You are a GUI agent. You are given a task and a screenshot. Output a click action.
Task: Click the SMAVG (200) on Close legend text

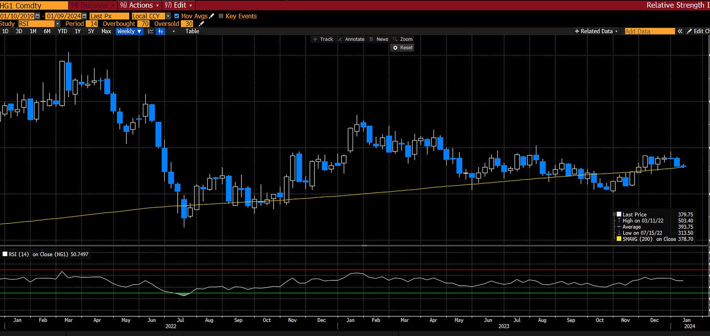pos(649,239)
